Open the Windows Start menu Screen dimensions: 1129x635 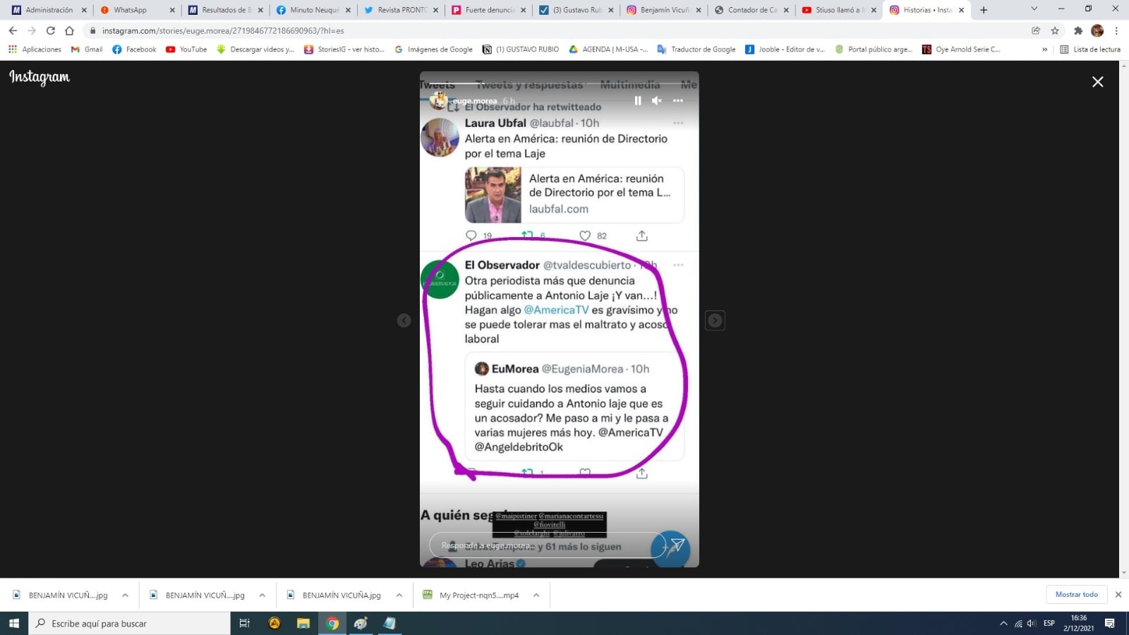click(x=14, y=623)
